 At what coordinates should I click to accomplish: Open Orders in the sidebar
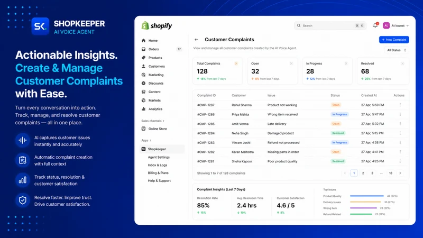tap(153, 49)
